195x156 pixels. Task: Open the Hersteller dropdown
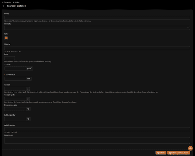coord(97,28)
